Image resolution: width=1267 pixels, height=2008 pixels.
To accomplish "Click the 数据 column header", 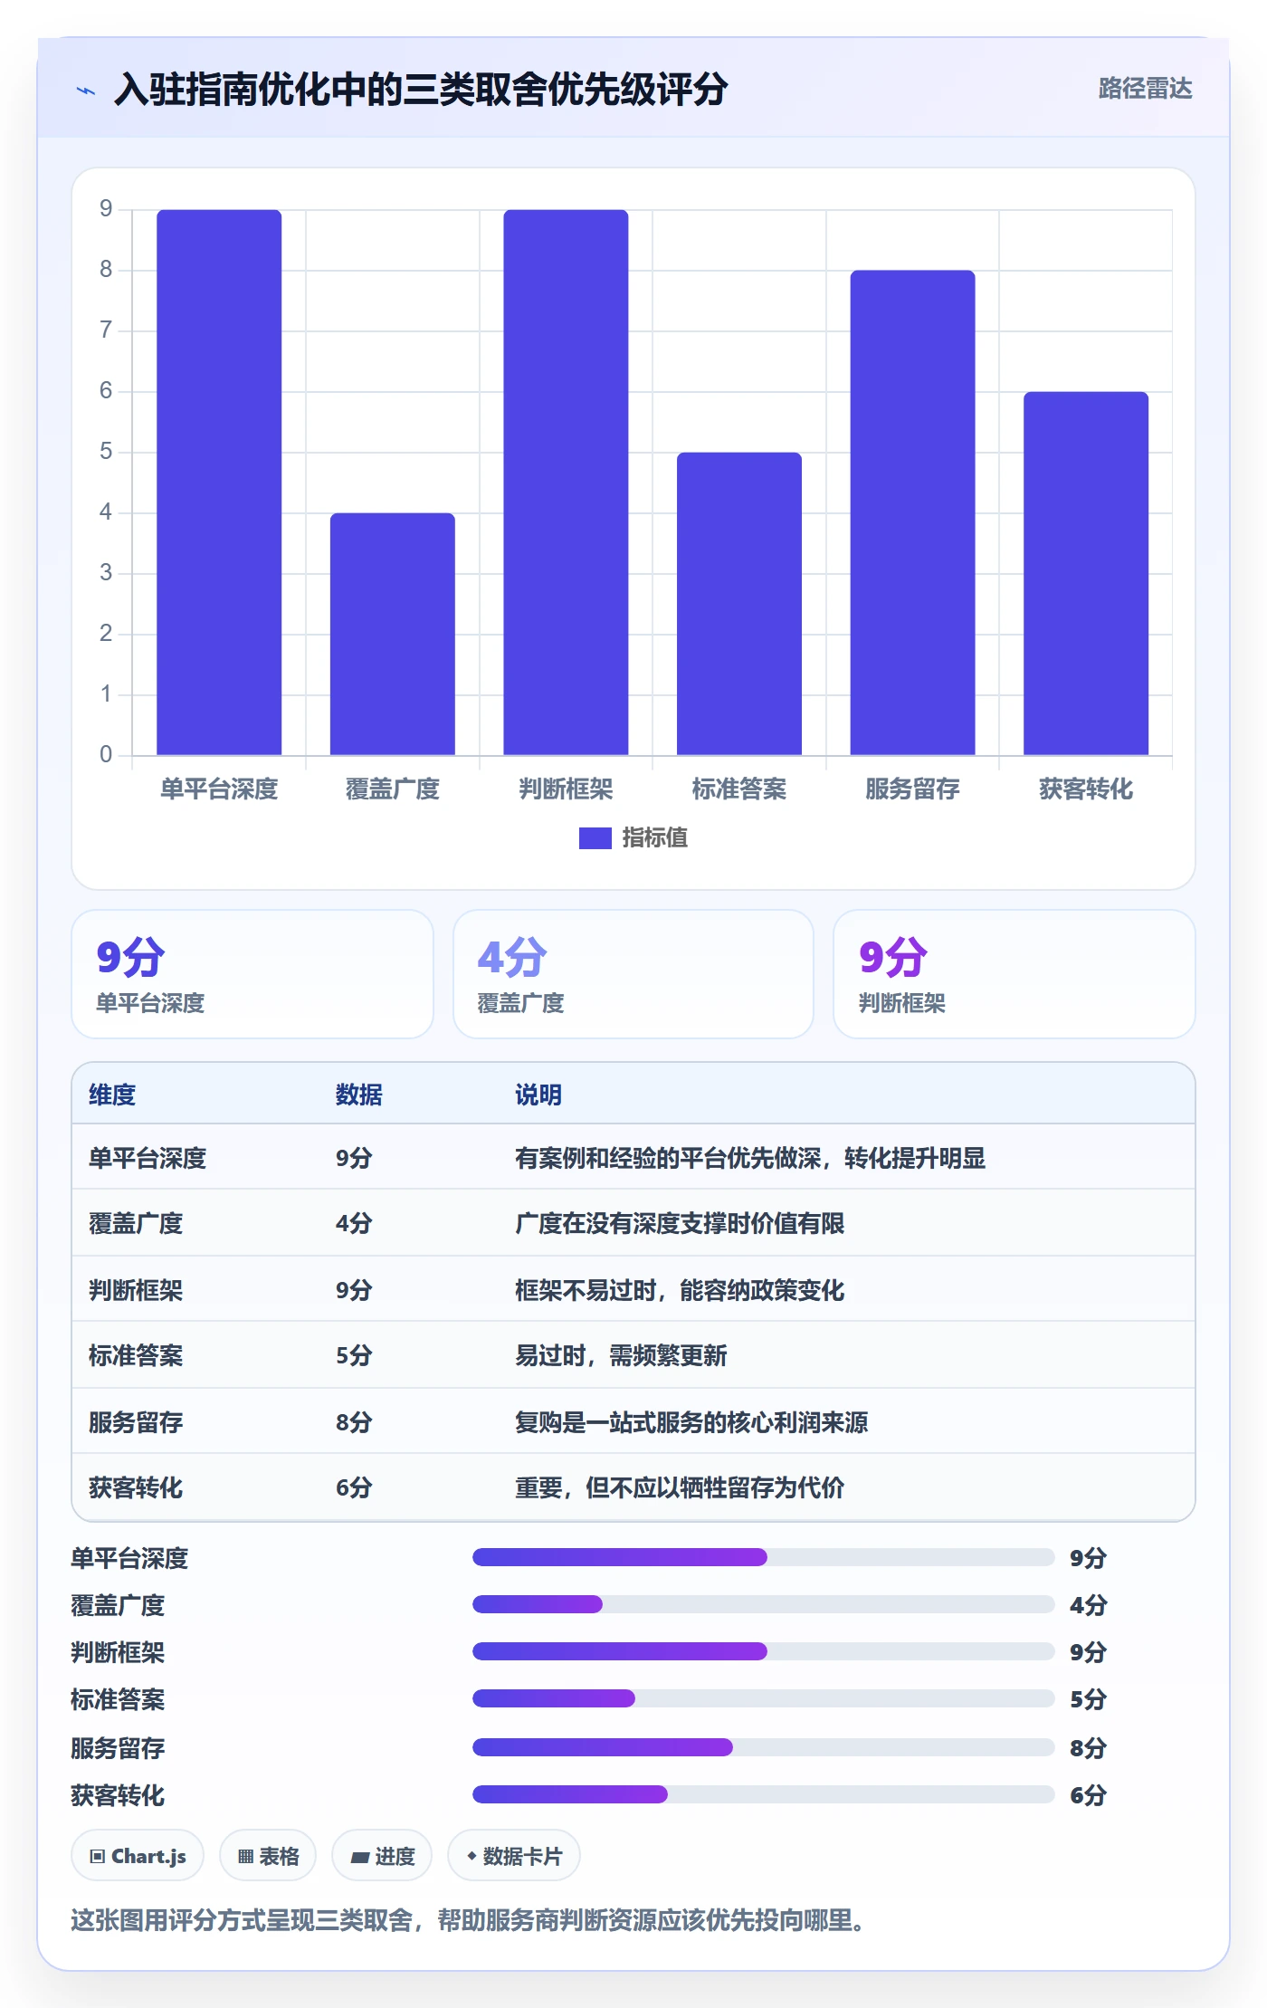I will click(358, 1095).
